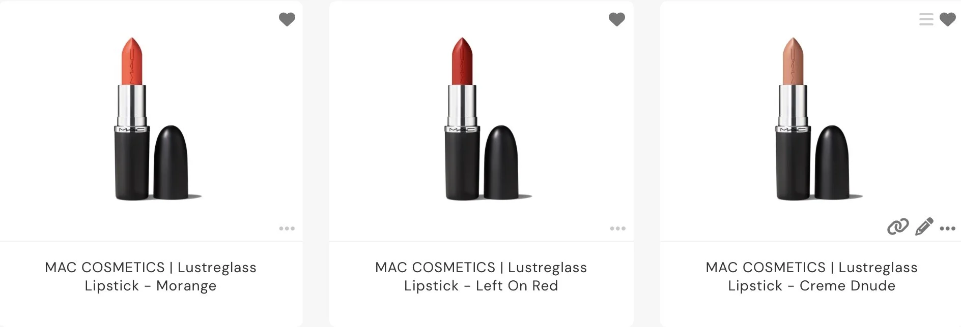Click the red Left On Red lipstick bullet
The image size is (961, 327).
(x=462, y=61)
